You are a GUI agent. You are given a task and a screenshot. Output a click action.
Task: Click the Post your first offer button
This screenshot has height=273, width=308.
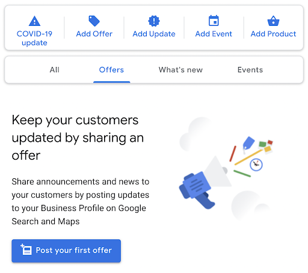pos(66,251)
